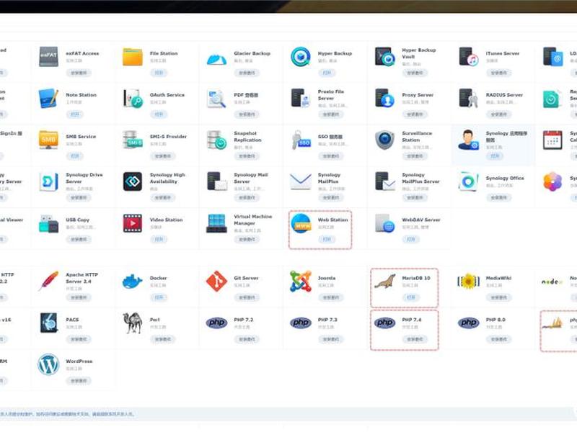This screenshot has height=432, width=577.
Task: Click the "Virtual Machine Manager" package name
Action: (x=253, y=220)
